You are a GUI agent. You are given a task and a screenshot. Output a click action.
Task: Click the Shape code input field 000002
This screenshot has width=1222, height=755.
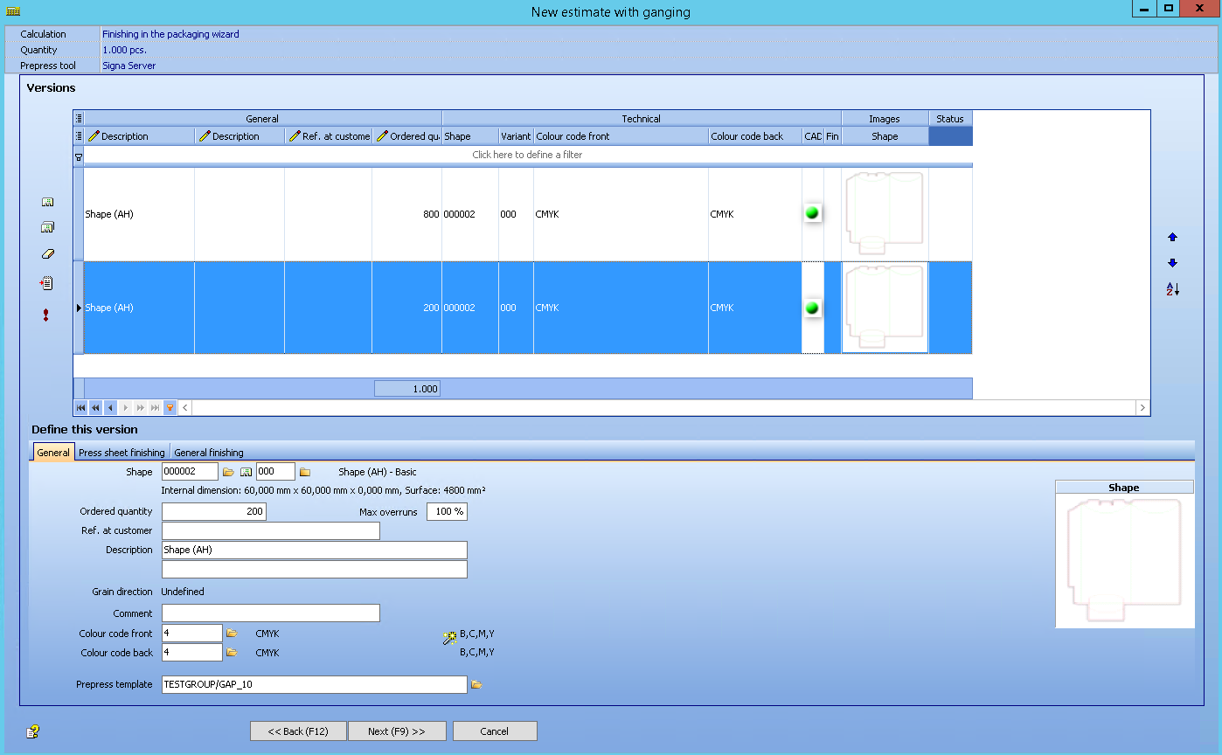point(190,471)
